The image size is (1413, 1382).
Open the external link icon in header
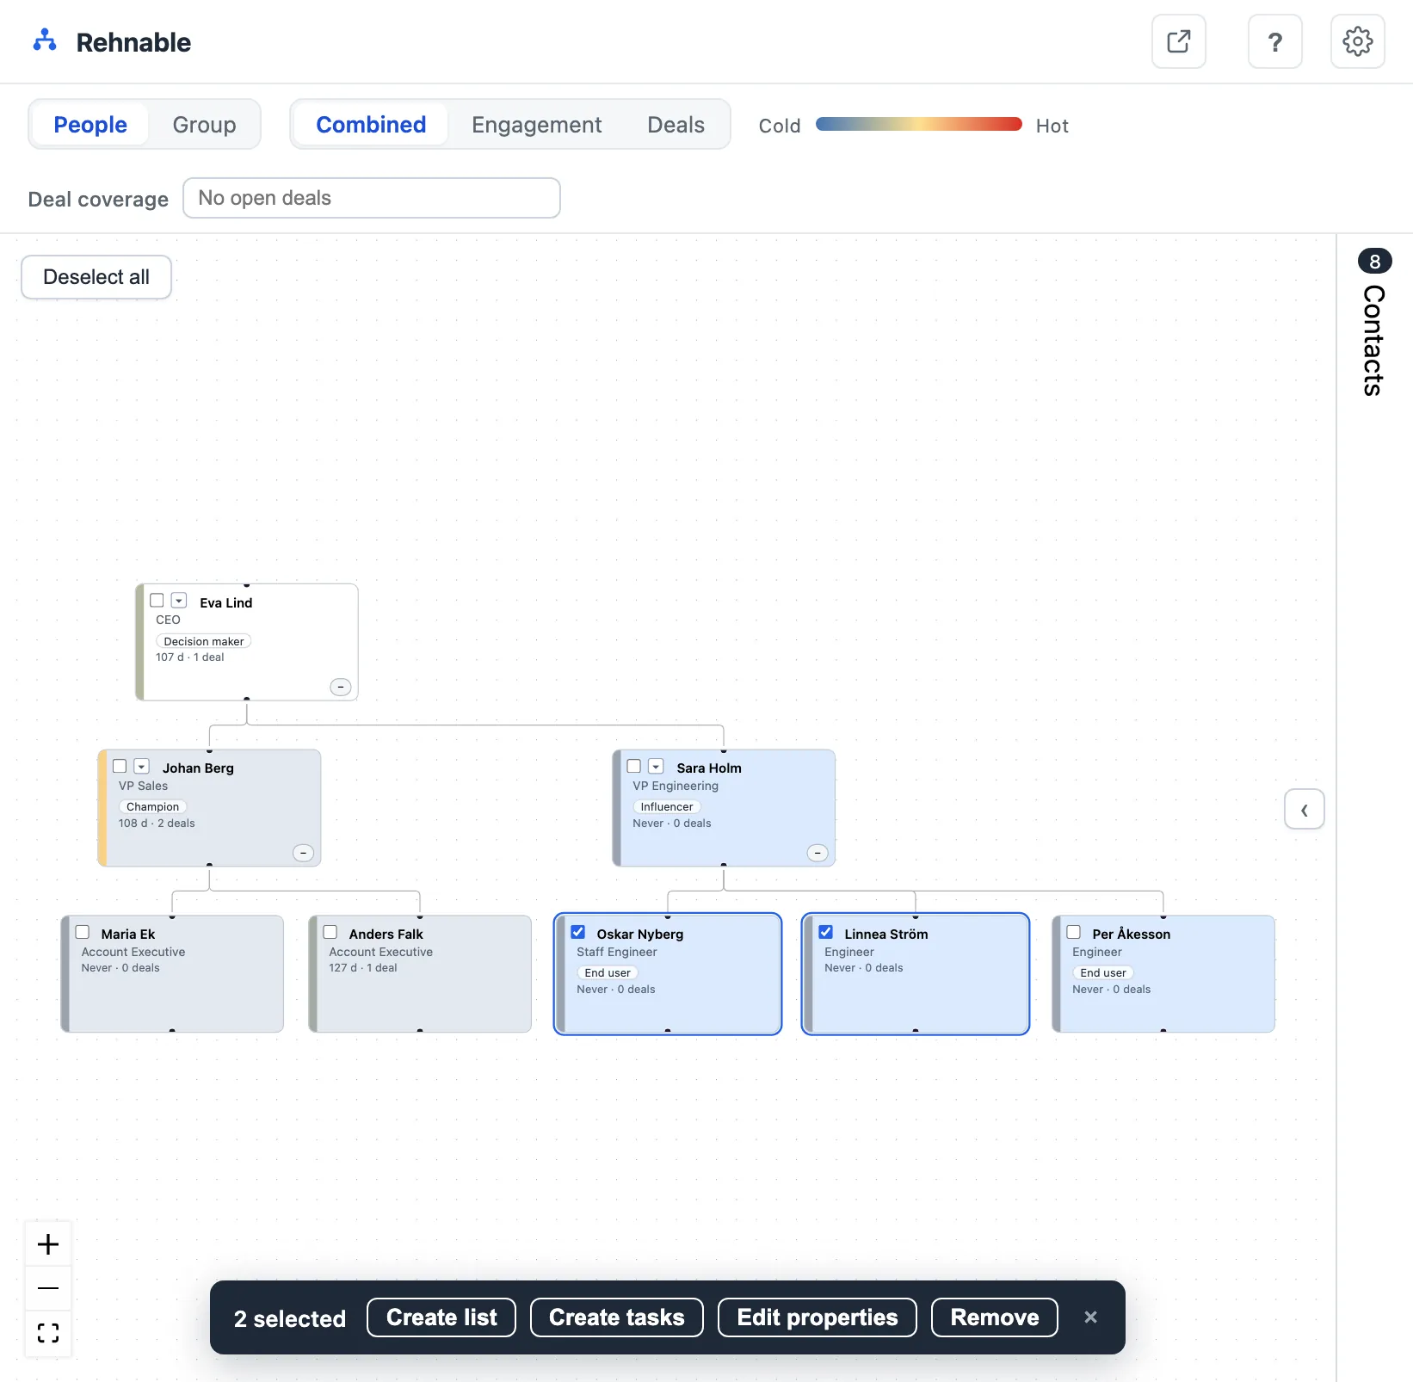coord(1178,41)
